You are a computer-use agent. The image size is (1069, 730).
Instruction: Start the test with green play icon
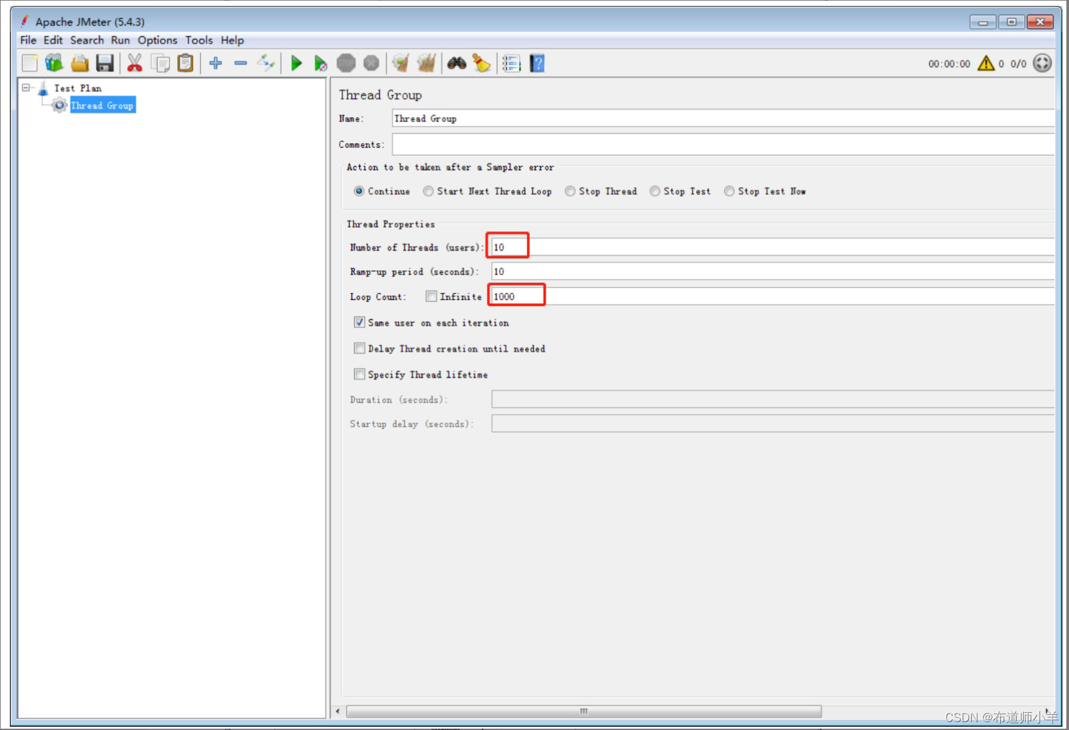tap(296, 64)
